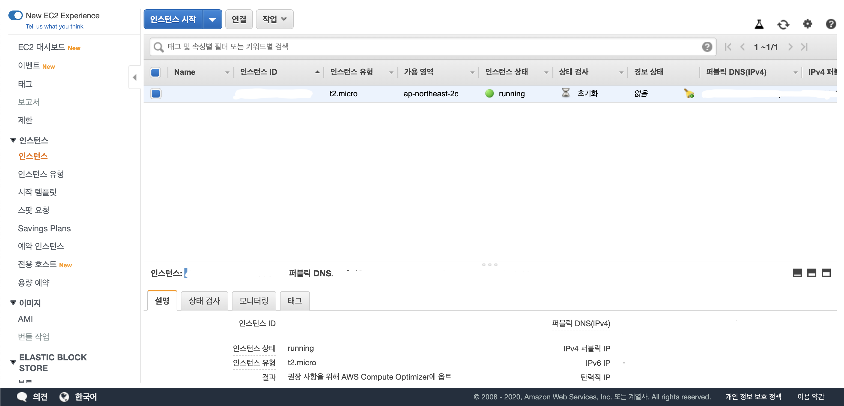Toggle the select-all header checkbox
The width and height of the screenshot is (844, 406).
pos(155,72)
